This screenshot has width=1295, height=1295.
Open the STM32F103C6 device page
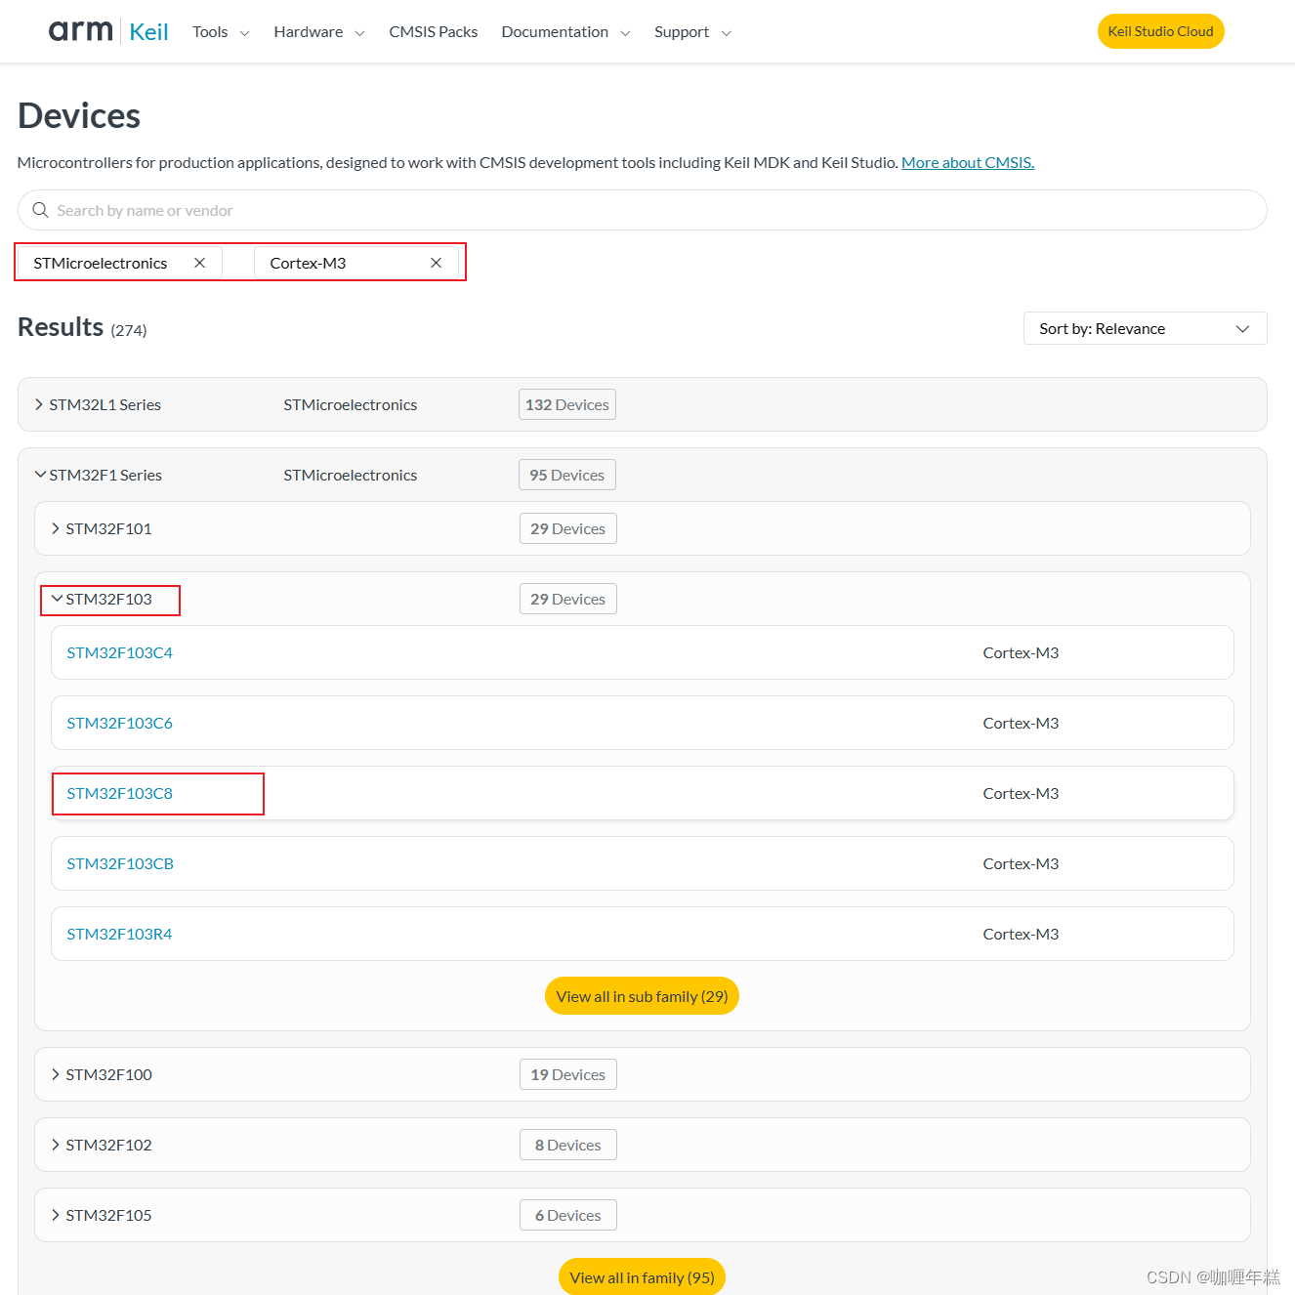(x=119, y=723)
